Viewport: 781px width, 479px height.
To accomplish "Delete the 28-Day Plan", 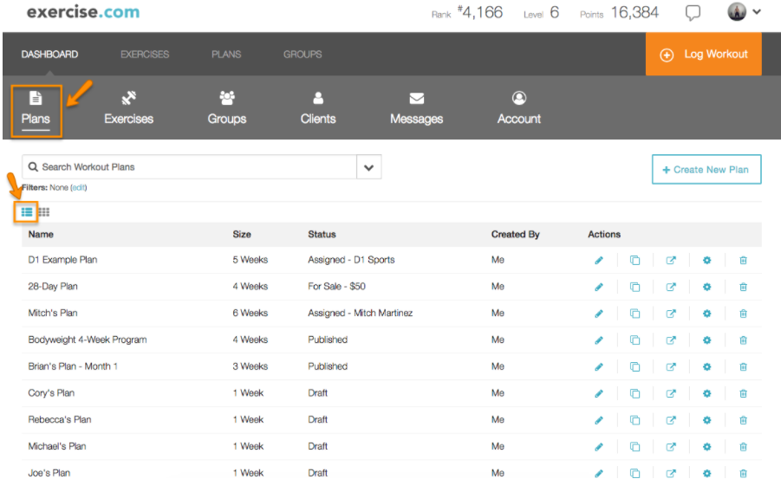I will (x=743, y=287).
